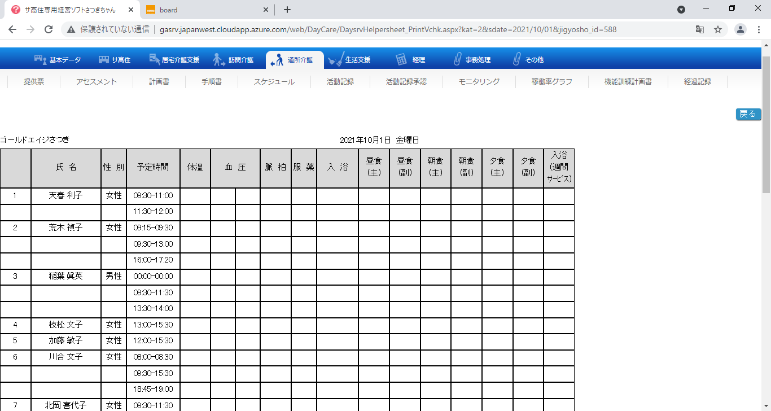Switch to the board browser tab
This screenshot has height=411, width=771.
tap(206, 10)
